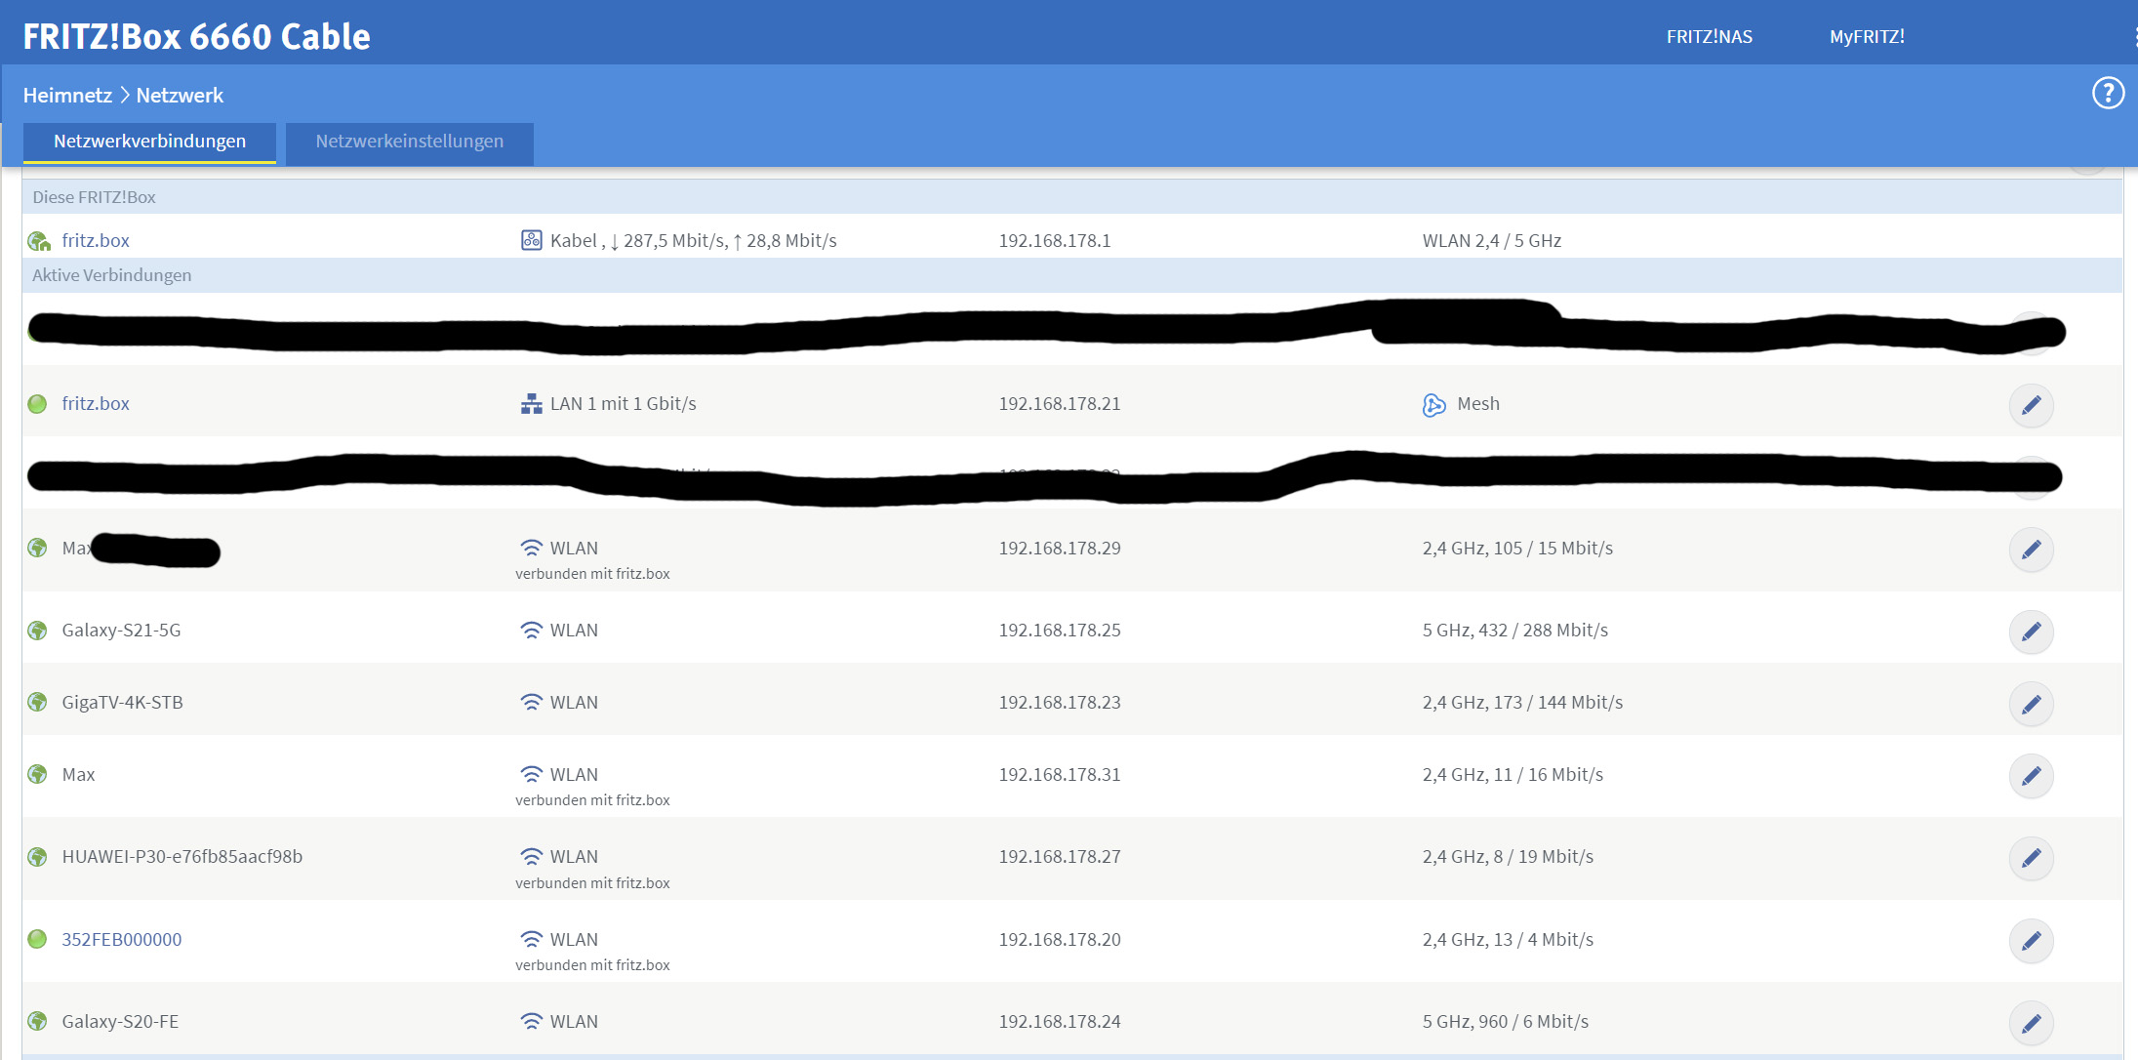Edit the device with IP 192.168.178.29
The height and width of the screenshot is (1060, 2138).
tap(2031, 550)
